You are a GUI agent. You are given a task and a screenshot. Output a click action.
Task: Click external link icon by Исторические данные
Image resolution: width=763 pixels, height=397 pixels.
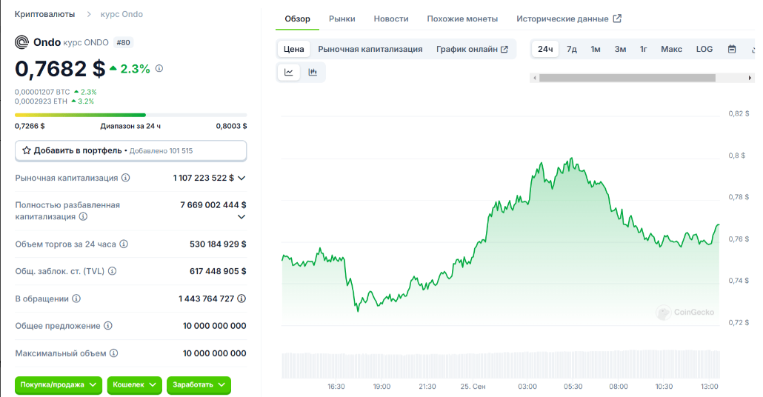click(x=617, y=19)
